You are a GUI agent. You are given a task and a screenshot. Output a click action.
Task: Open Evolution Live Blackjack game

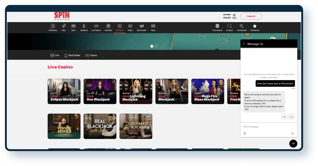click(172, 91)
